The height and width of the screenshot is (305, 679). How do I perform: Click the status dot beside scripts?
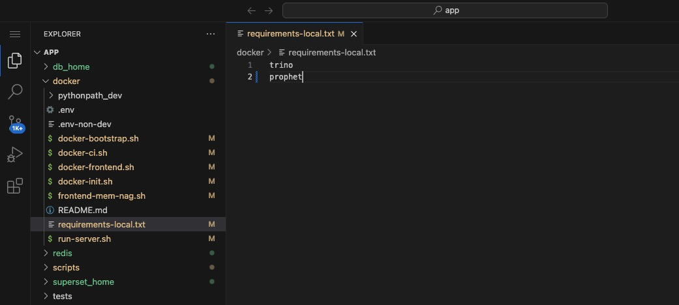(212, 267)
